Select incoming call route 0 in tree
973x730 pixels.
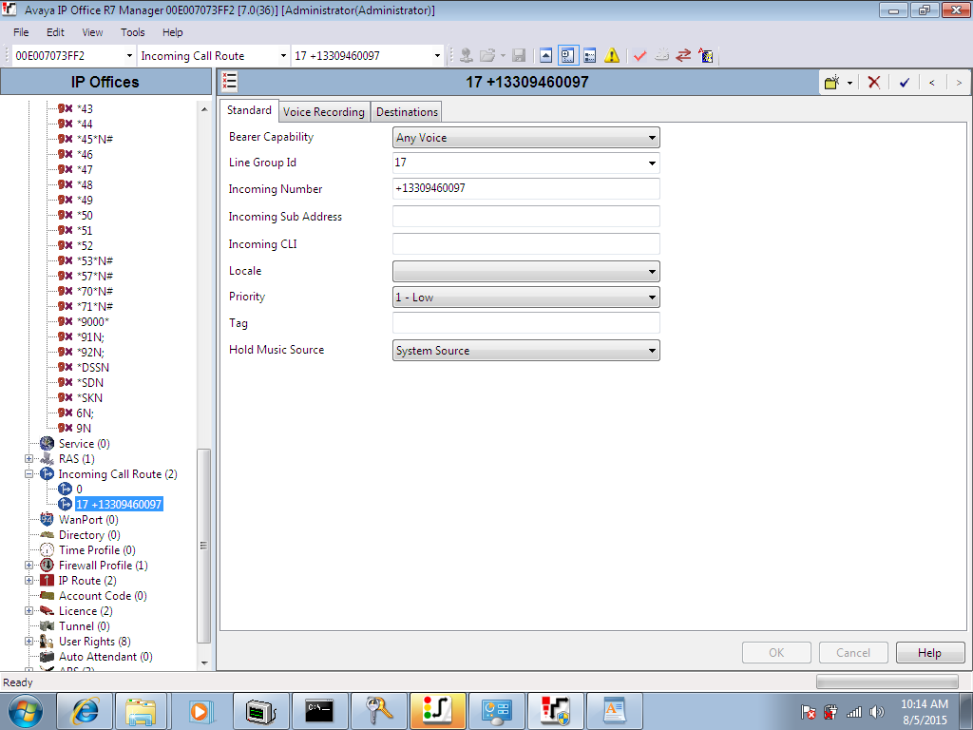[79, 490]
